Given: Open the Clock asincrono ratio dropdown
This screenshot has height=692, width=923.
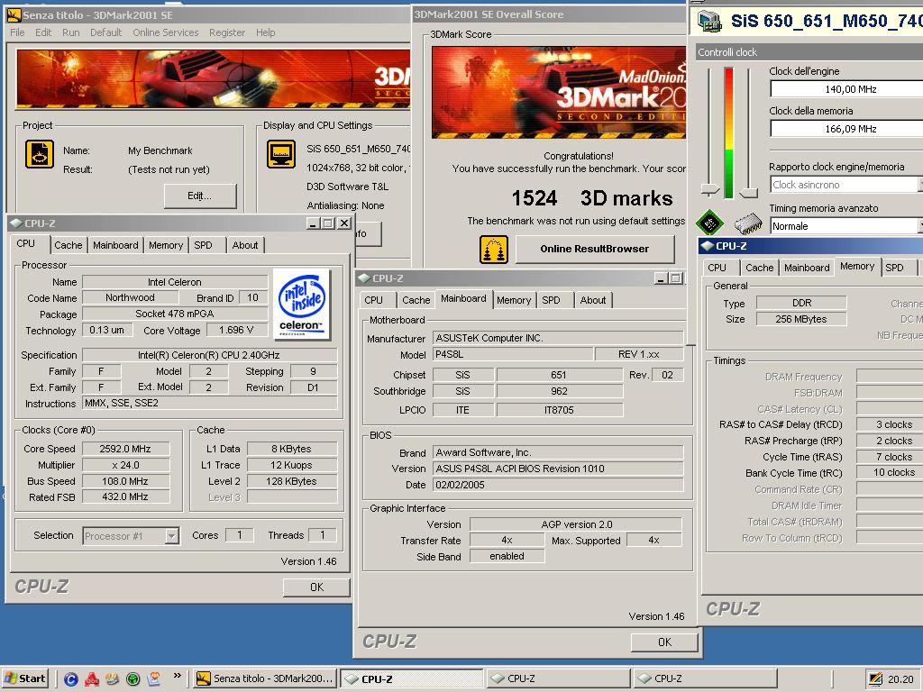Looking at the screenshot, I should point(920,185).
